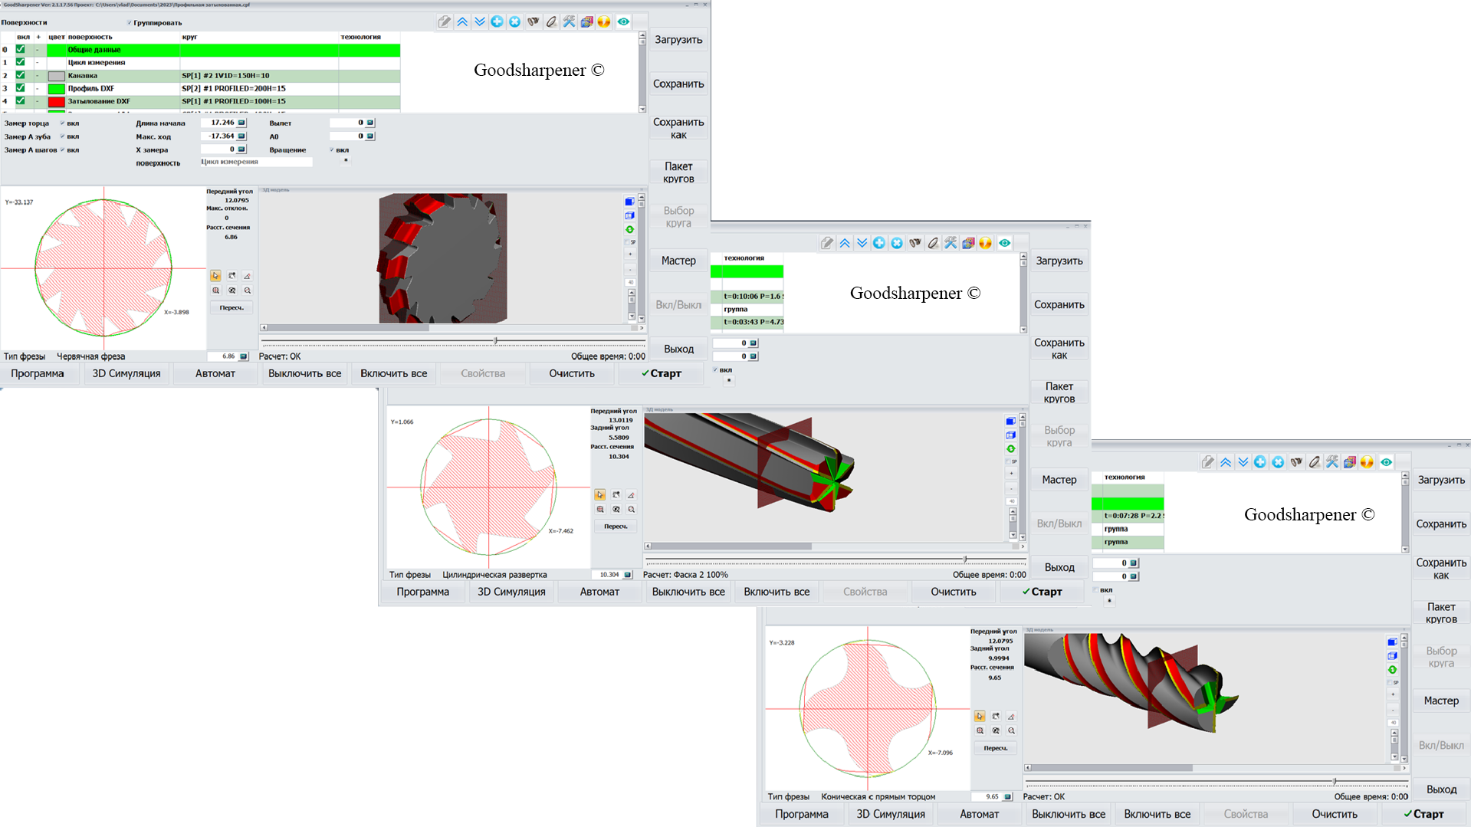Image resolution: width=1471 pixels, height=827 pixels.
Task: Open the поверхность combo box showing Цикл измерения
Action: pos(256,162)
